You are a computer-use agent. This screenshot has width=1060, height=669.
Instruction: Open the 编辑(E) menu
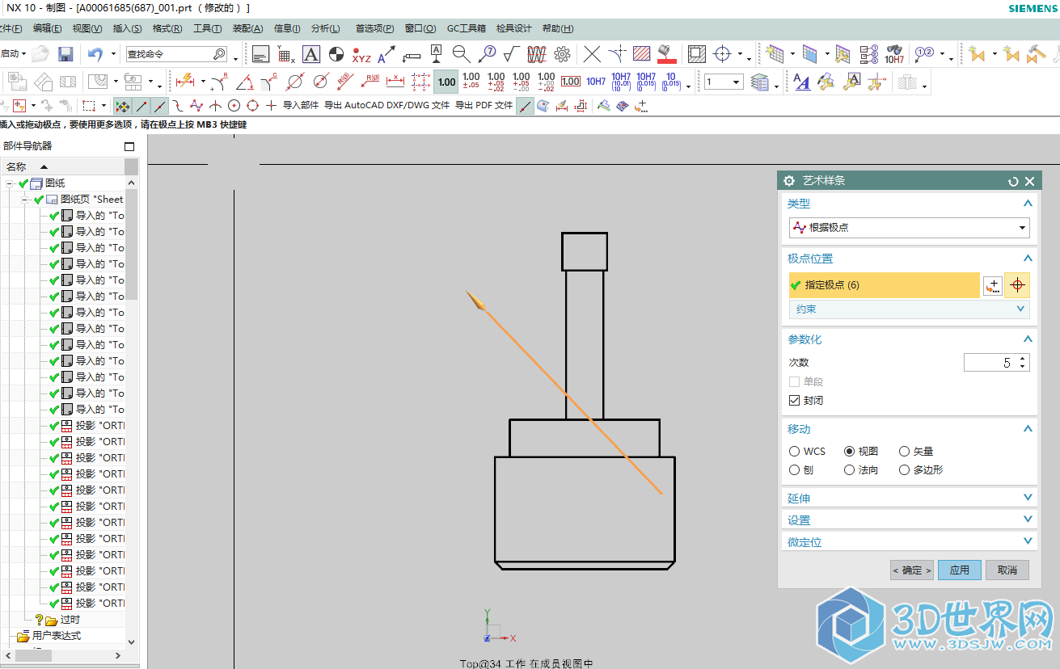47,28
